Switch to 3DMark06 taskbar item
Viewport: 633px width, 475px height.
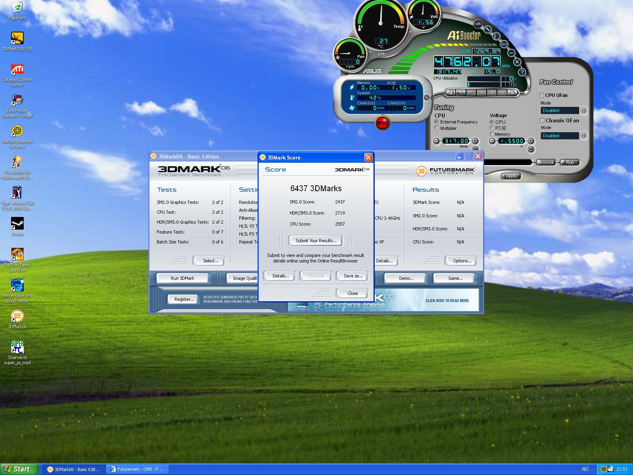tap(74, 469)
